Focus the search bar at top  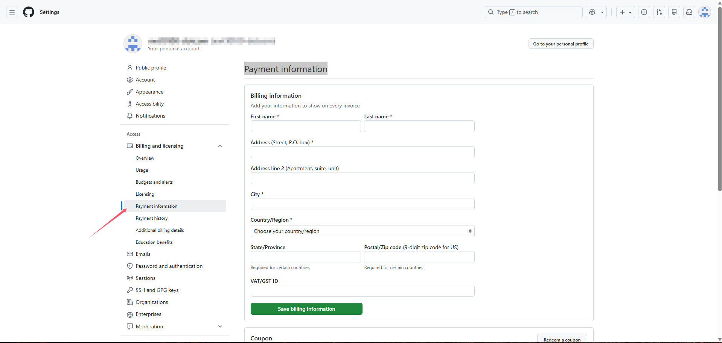click(533, 12)
